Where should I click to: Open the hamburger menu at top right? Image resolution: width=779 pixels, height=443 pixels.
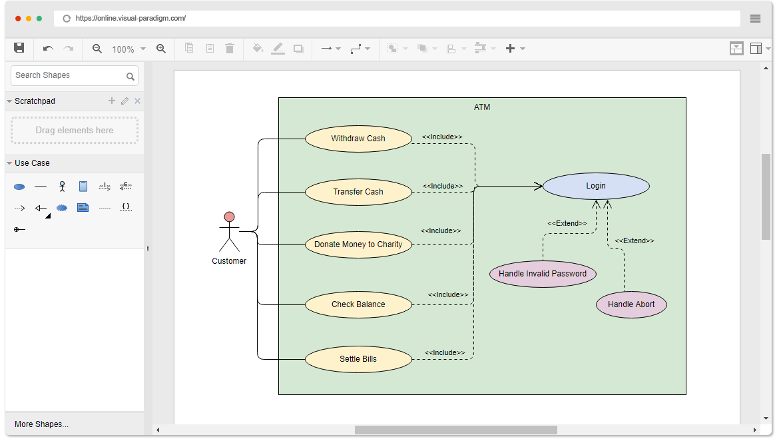coord(755,19)
